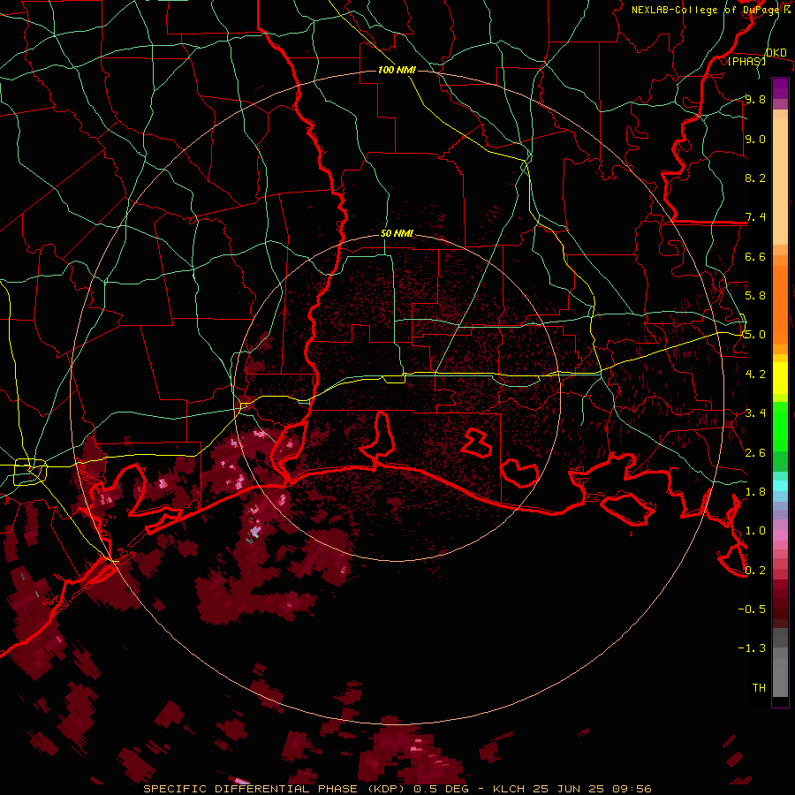Click the 4.2 scale label
795x795 pixels.
(x=755, y=375)
